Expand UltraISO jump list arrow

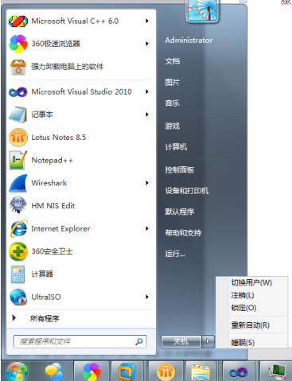pyautogui.click(x=147, y=297)
